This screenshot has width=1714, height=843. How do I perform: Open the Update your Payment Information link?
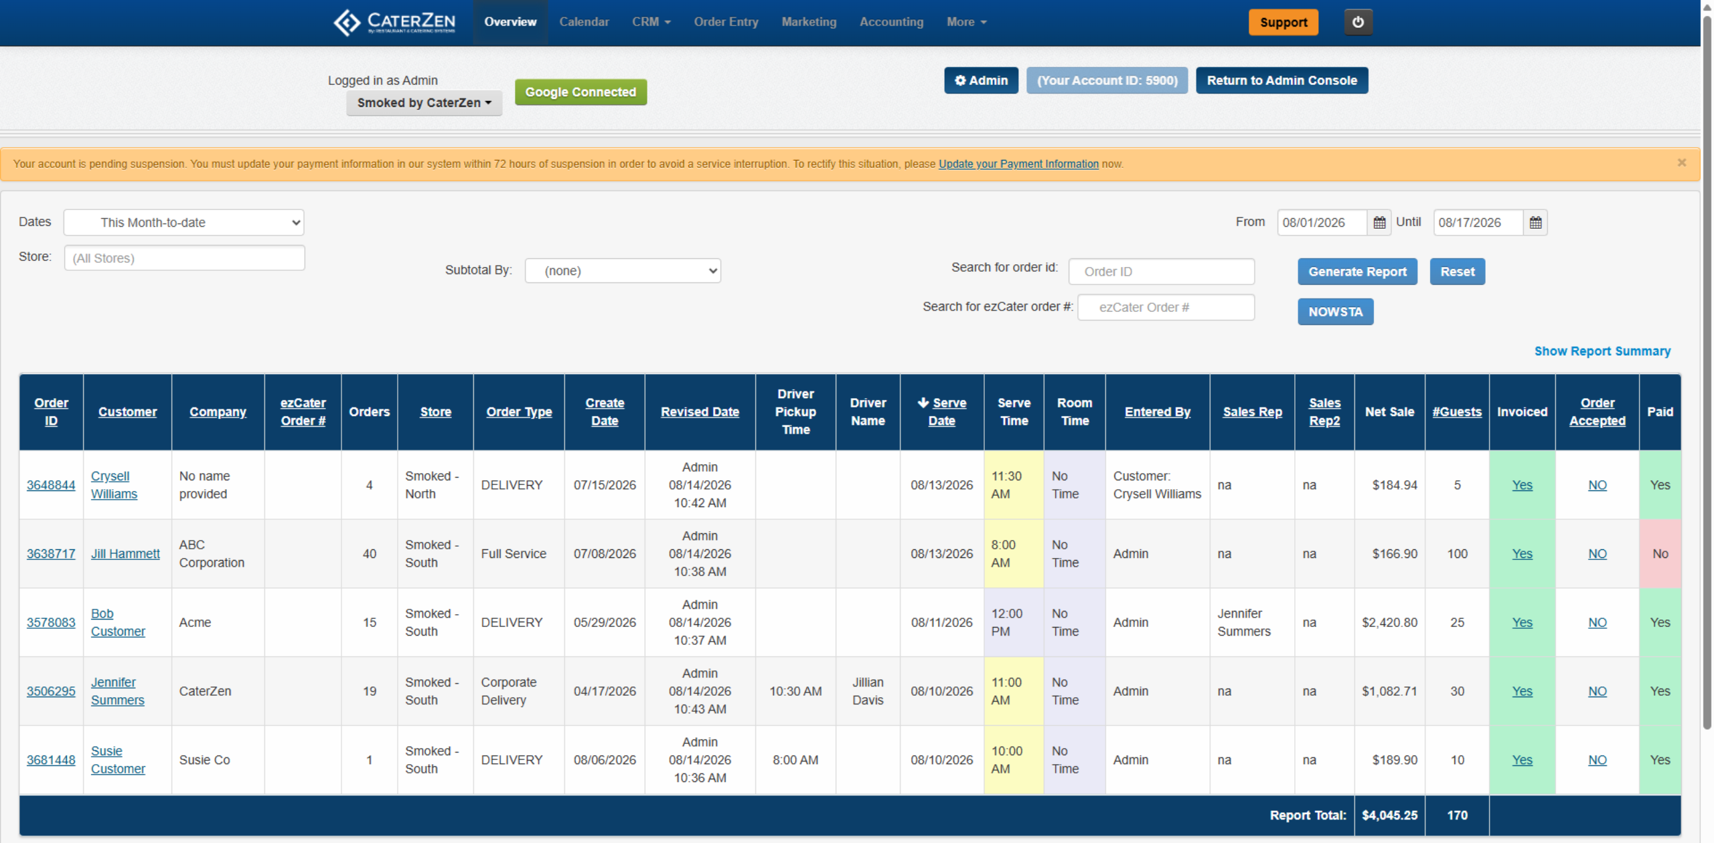(x=1018, y=164)
